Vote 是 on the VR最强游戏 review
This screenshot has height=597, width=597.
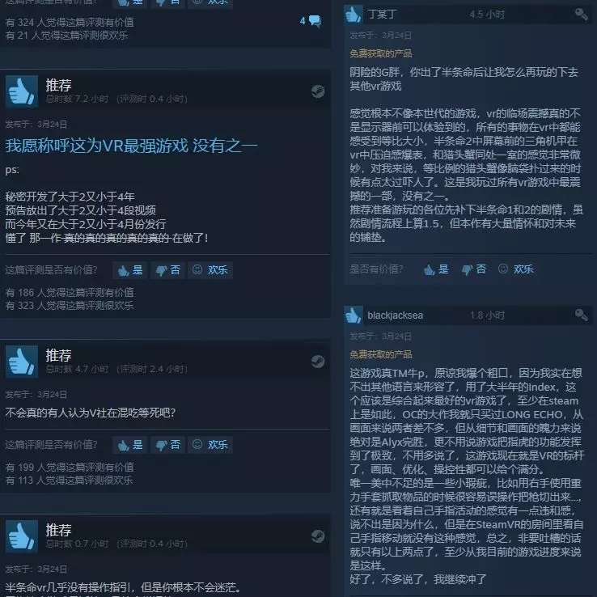coord(130,270)
